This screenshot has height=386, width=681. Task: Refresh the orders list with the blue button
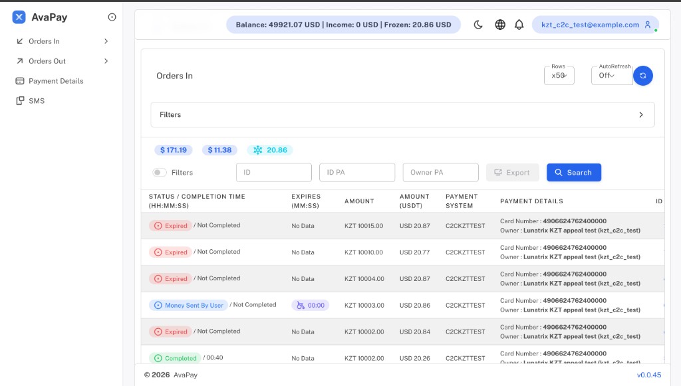pyautogui.click(x=643, y=76)
